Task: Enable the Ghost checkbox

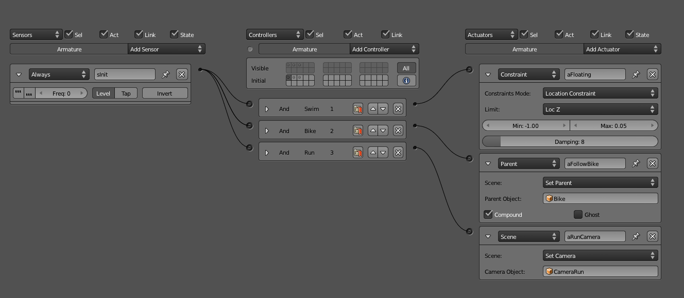Action: coord(578,214)
